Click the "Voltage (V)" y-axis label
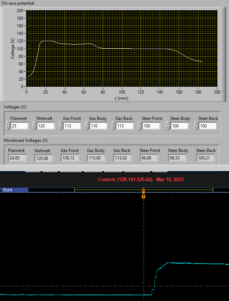Screen dimensions: 229x301 coord(13,49)
